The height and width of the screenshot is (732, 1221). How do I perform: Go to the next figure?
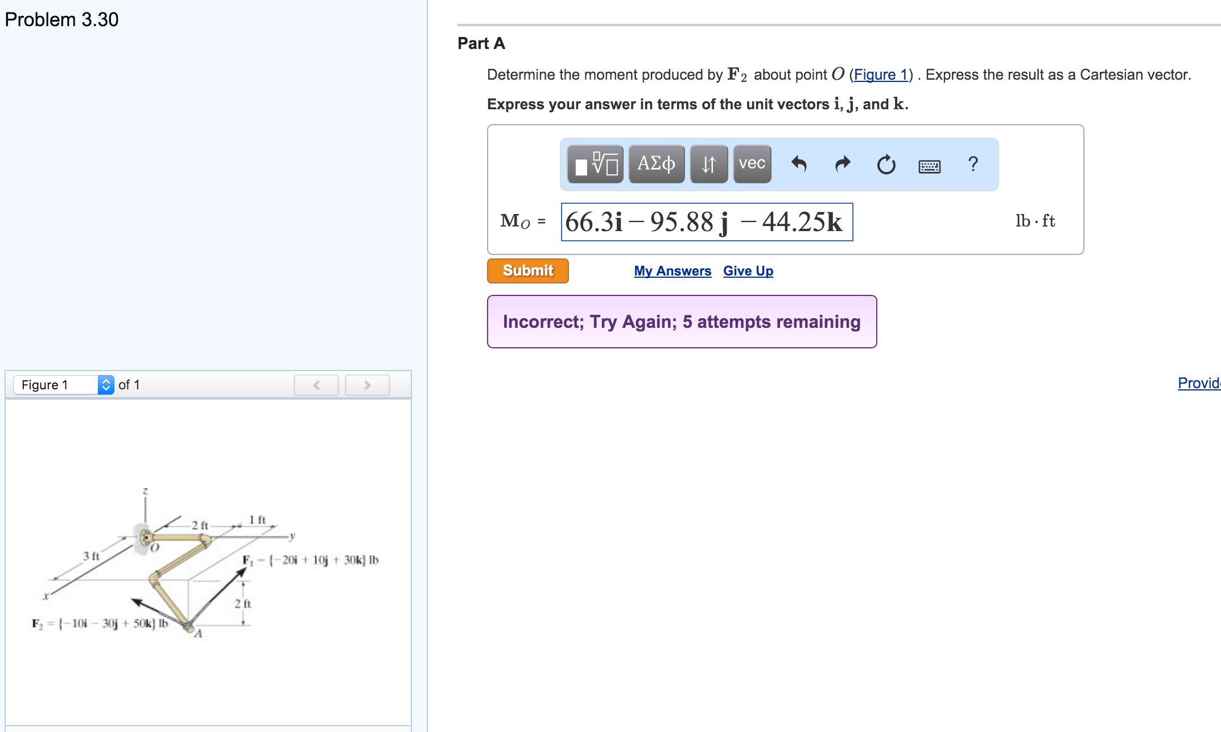(x=367, y=385)
